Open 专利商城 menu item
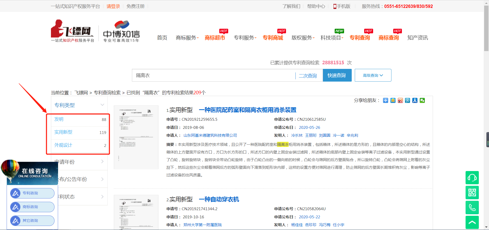The height and width of the screenshot is (230, 489). click(273, 38)
